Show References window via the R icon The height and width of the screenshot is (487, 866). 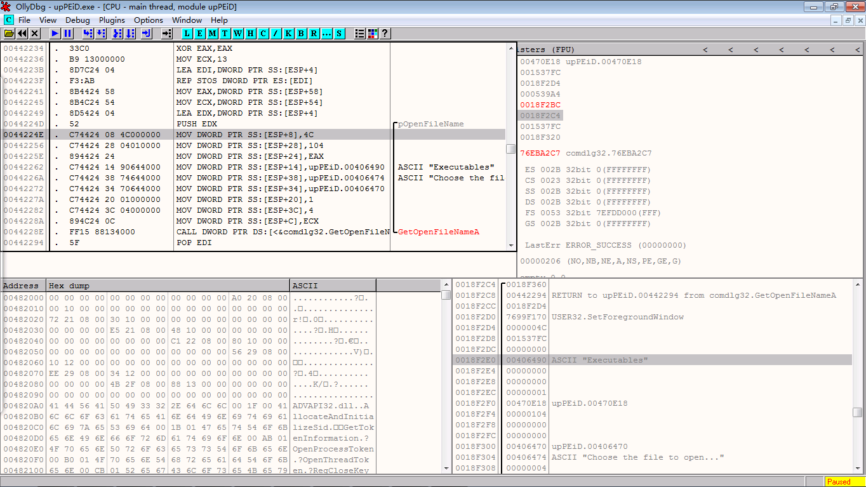tap(314, 33)
